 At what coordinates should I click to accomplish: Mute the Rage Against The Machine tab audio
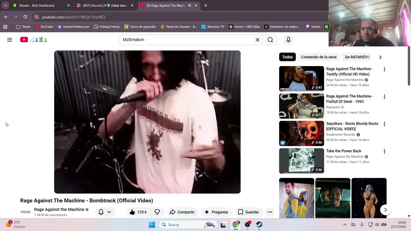coord(189,5)
